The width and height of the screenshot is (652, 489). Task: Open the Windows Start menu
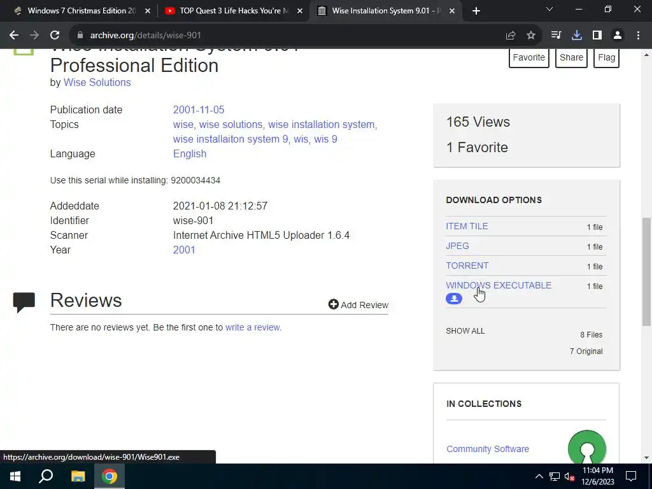click(15, 476)
